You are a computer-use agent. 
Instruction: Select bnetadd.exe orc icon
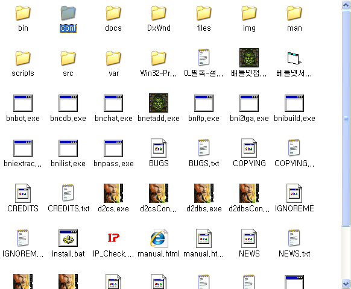[159, 103]
